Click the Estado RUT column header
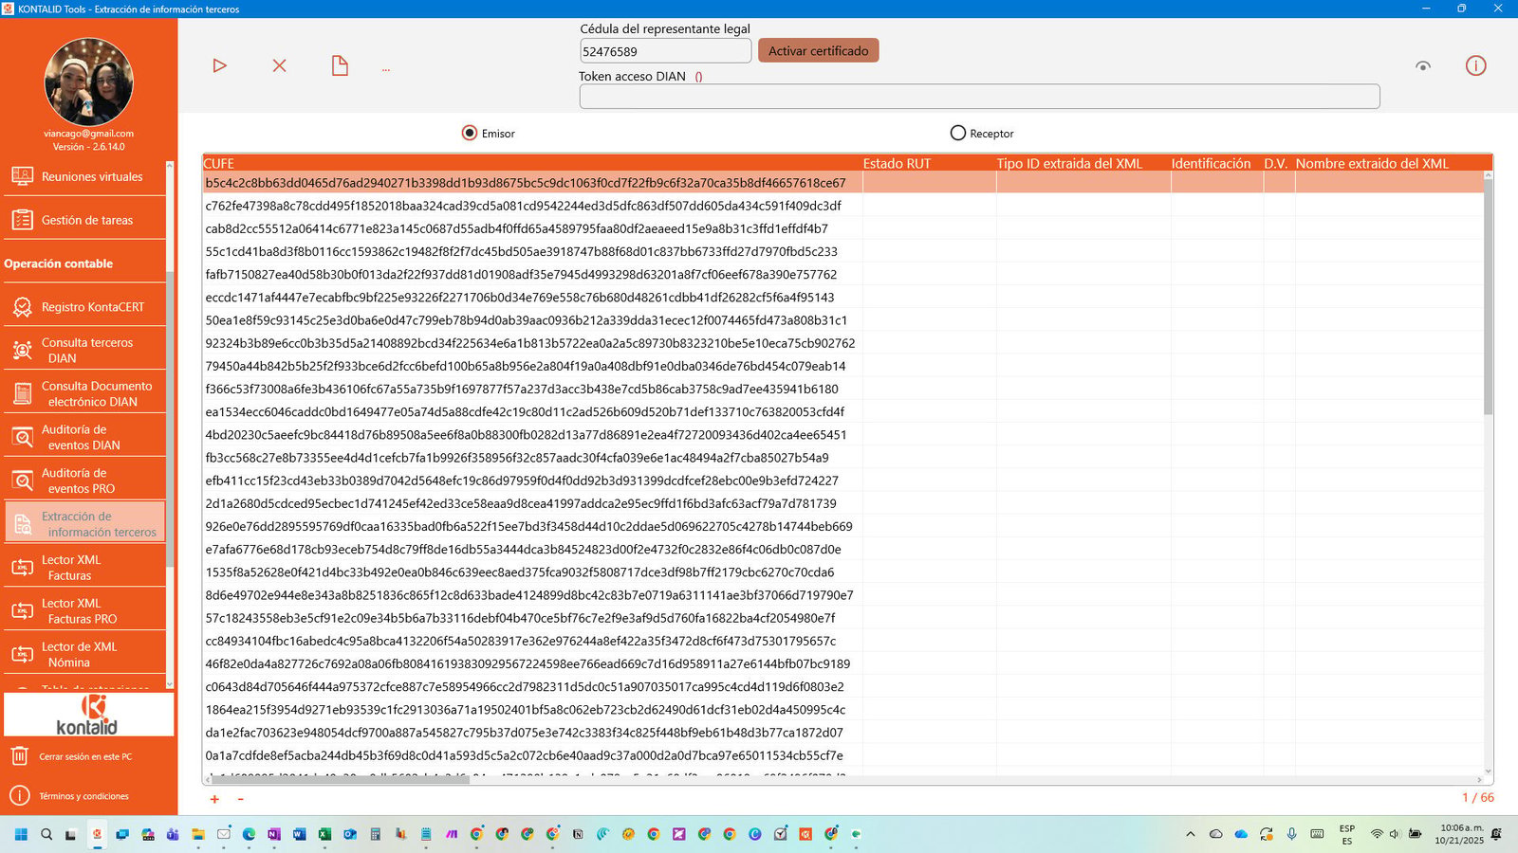 [929, 163]
